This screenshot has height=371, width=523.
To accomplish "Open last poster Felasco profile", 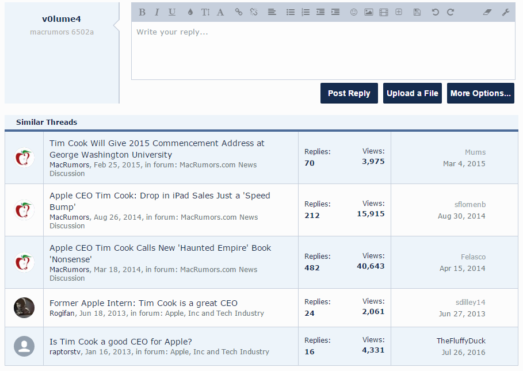I will click(x=474, y=257).
